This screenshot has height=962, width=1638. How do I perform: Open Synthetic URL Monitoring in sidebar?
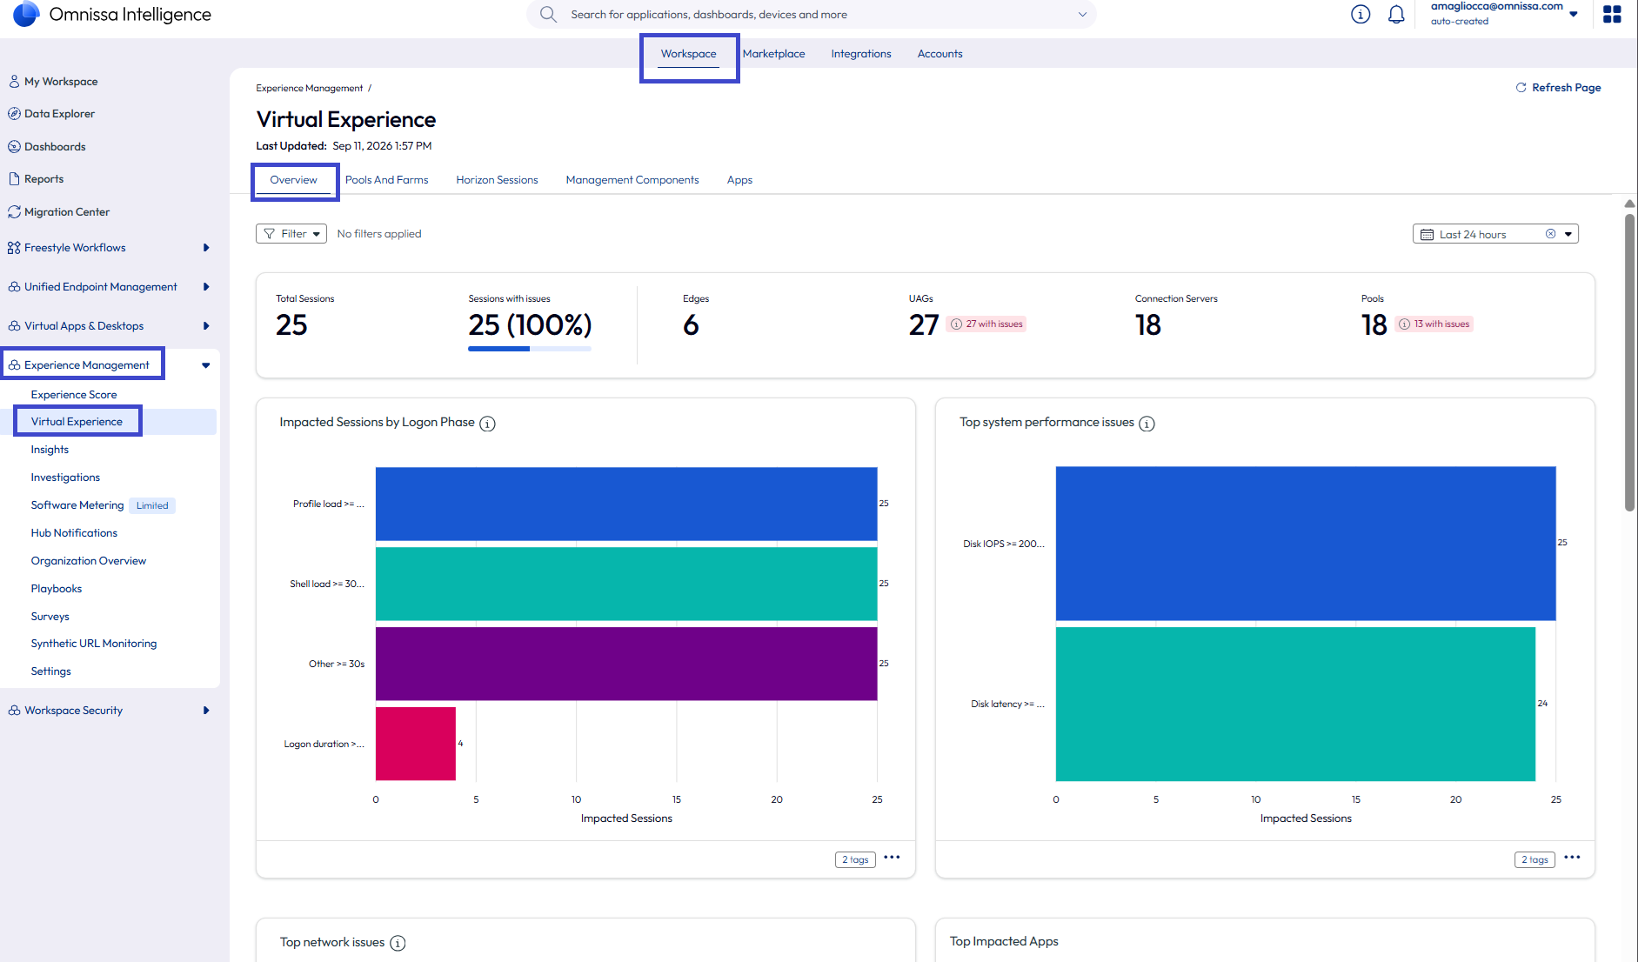click(94, 644)
